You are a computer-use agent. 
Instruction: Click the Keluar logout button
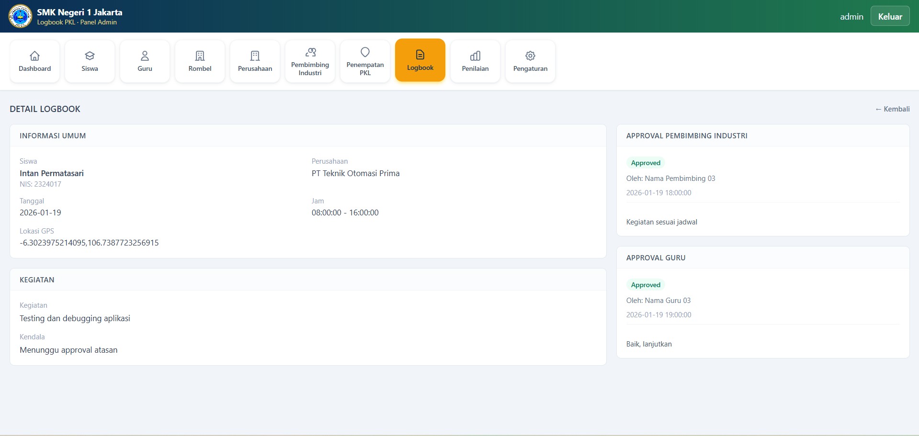[x=890, y=16]
